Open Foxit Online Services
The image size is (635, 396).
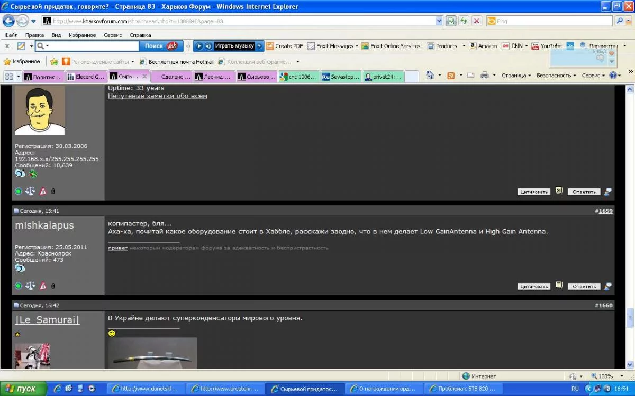click(391, 46)
